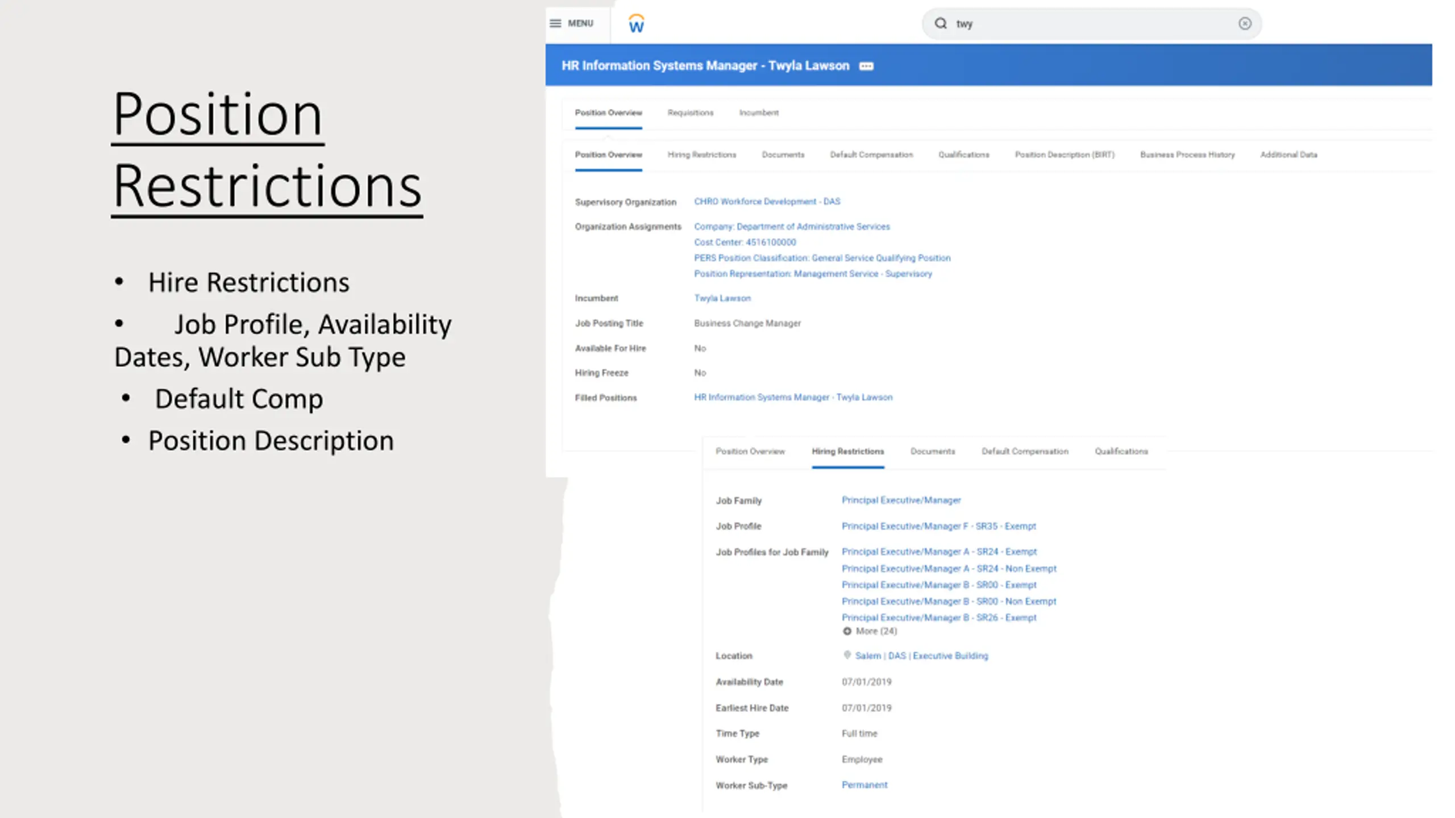1455x818 pixels.
Task: Follow the Cost Center: 4516100000 link
Action: pyautogui.click(x=745, y=242)
